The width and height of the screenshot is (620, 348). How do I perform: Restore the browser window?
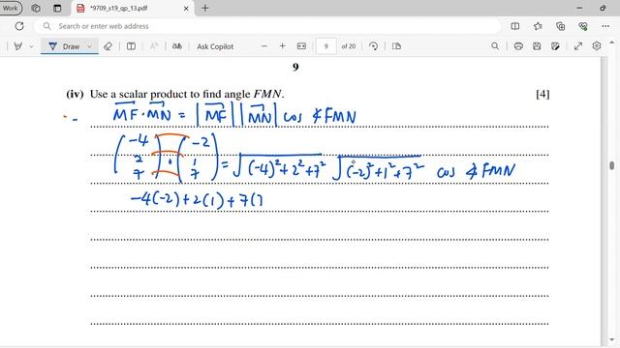click(x=603, y=8)
